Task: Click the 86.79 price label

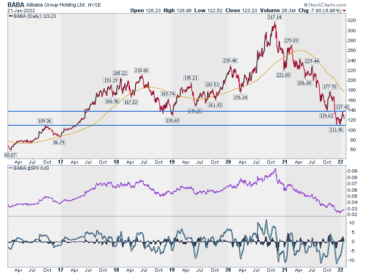Action: (x=59, y=142)
